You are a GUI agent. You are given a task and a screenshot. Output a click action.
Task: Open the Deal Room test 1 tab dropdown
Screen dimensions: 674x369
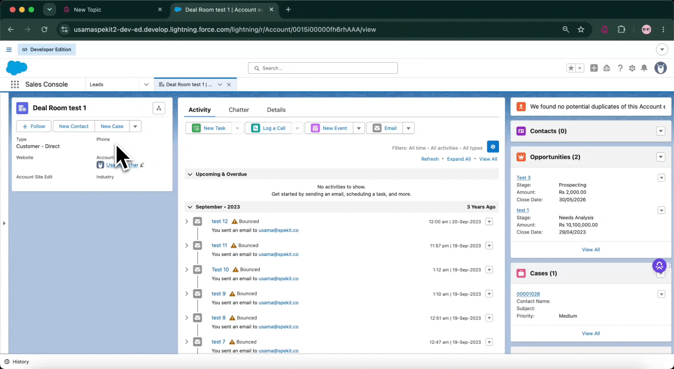pyautogui.click(x=220, y=85)
